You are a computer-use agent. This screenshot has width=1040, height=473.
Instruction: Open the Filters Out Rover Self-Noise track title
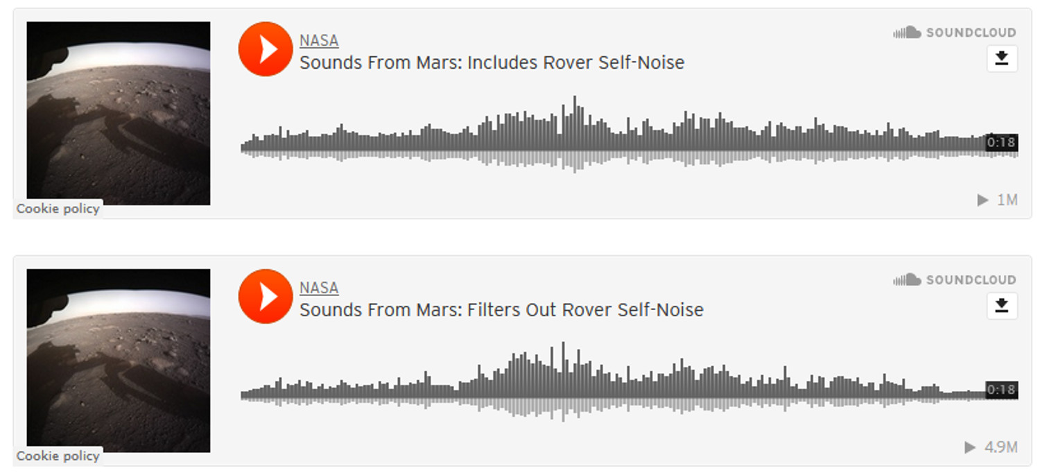[x=501, y=310]
